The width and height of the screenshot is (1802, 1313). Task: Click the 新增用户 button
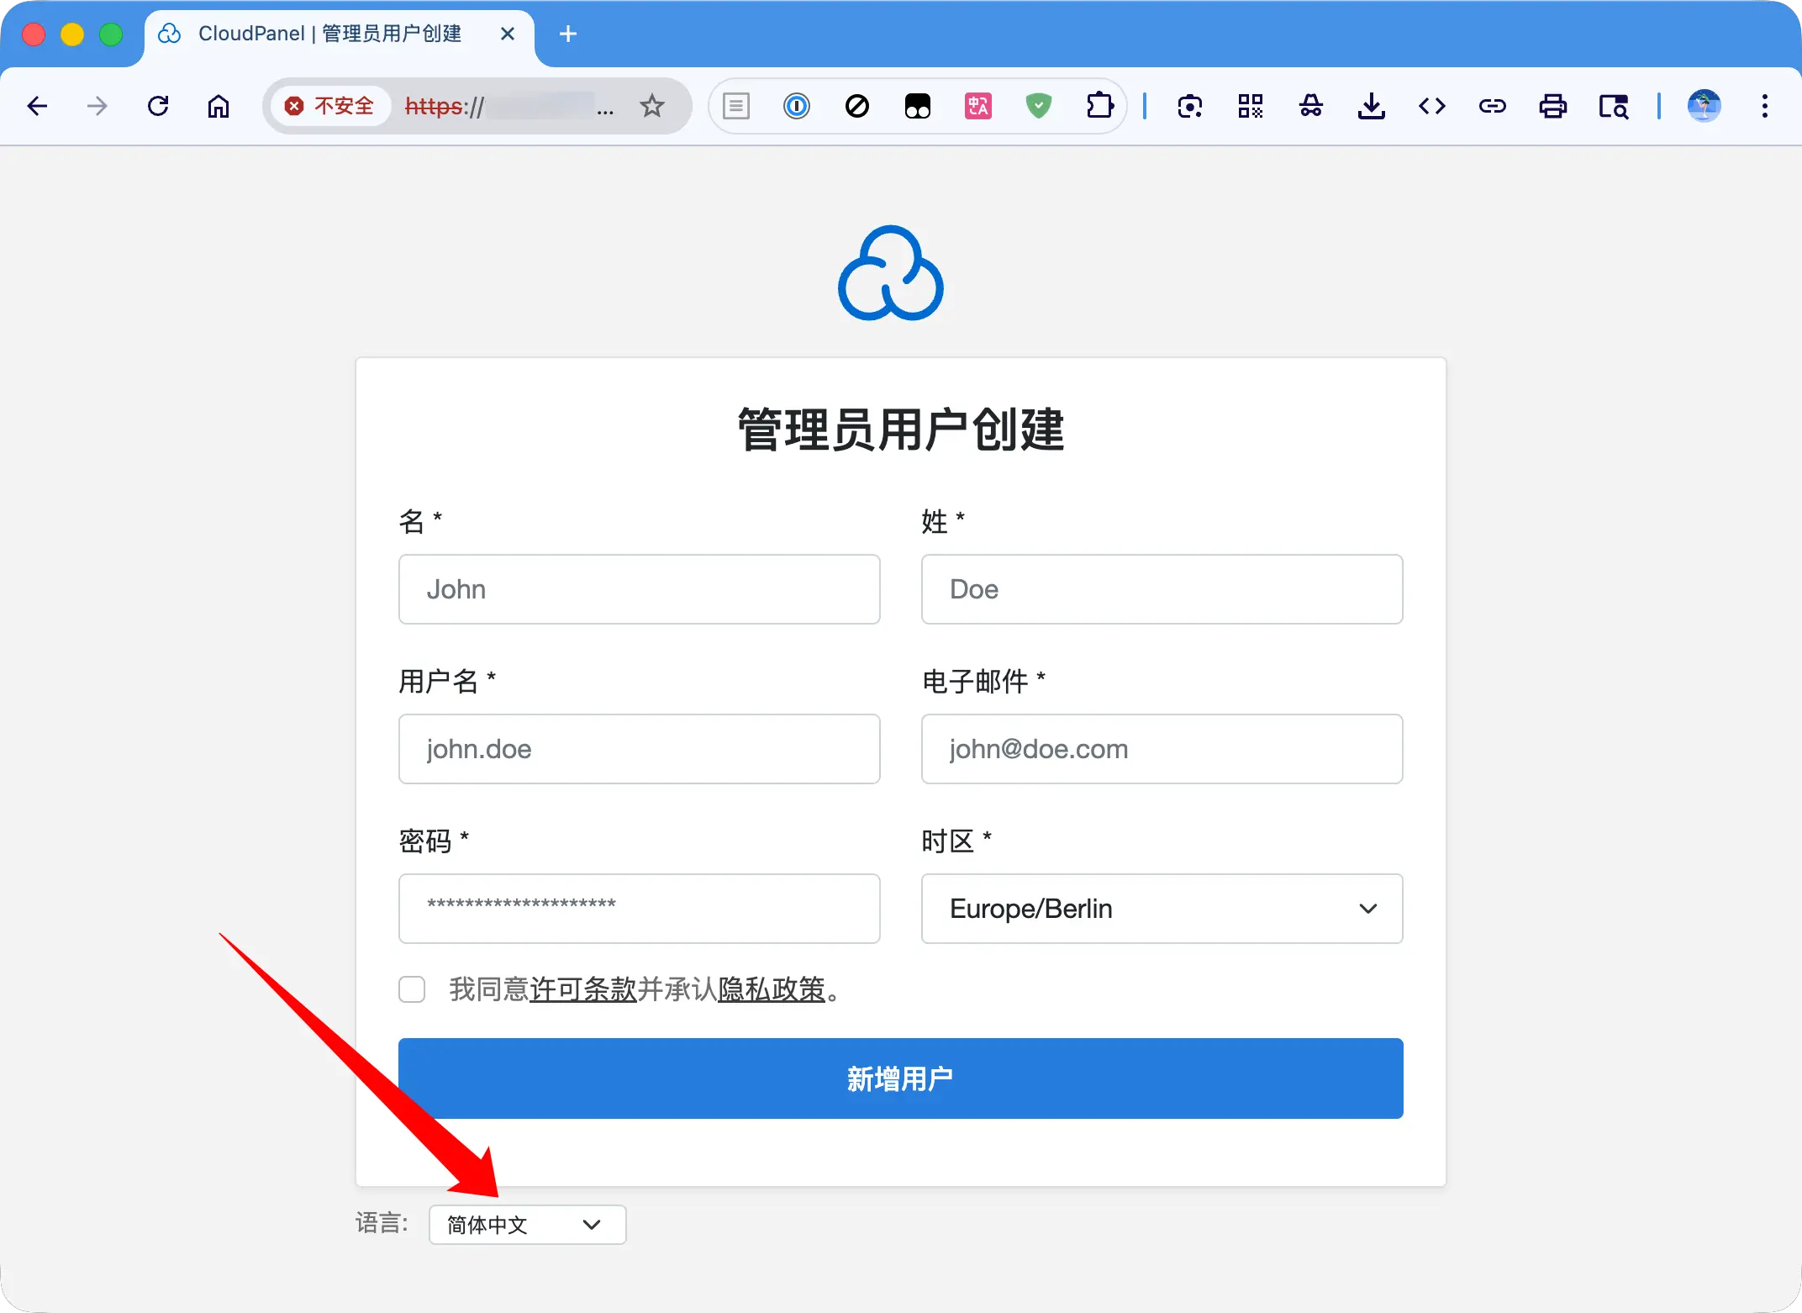click(899, 1078)
